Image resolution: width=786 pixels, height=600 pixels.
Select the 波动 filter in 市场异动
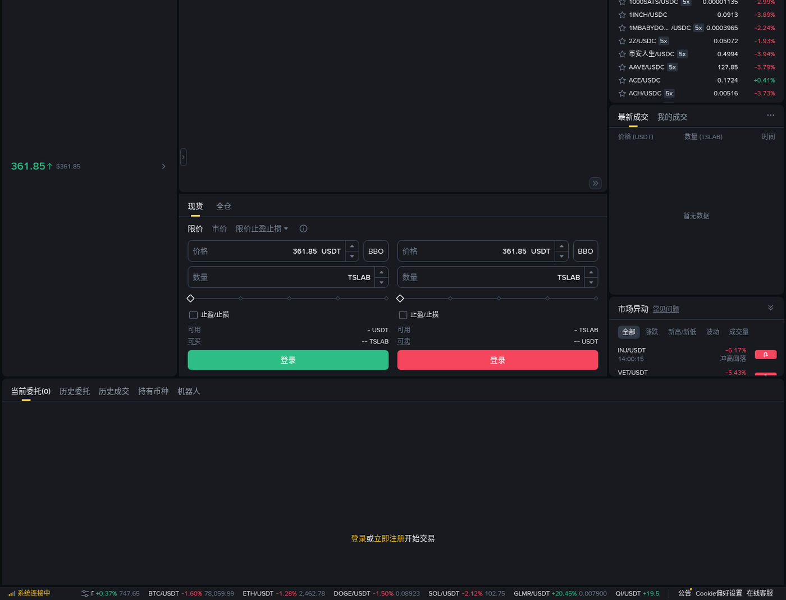pos(712,332)
